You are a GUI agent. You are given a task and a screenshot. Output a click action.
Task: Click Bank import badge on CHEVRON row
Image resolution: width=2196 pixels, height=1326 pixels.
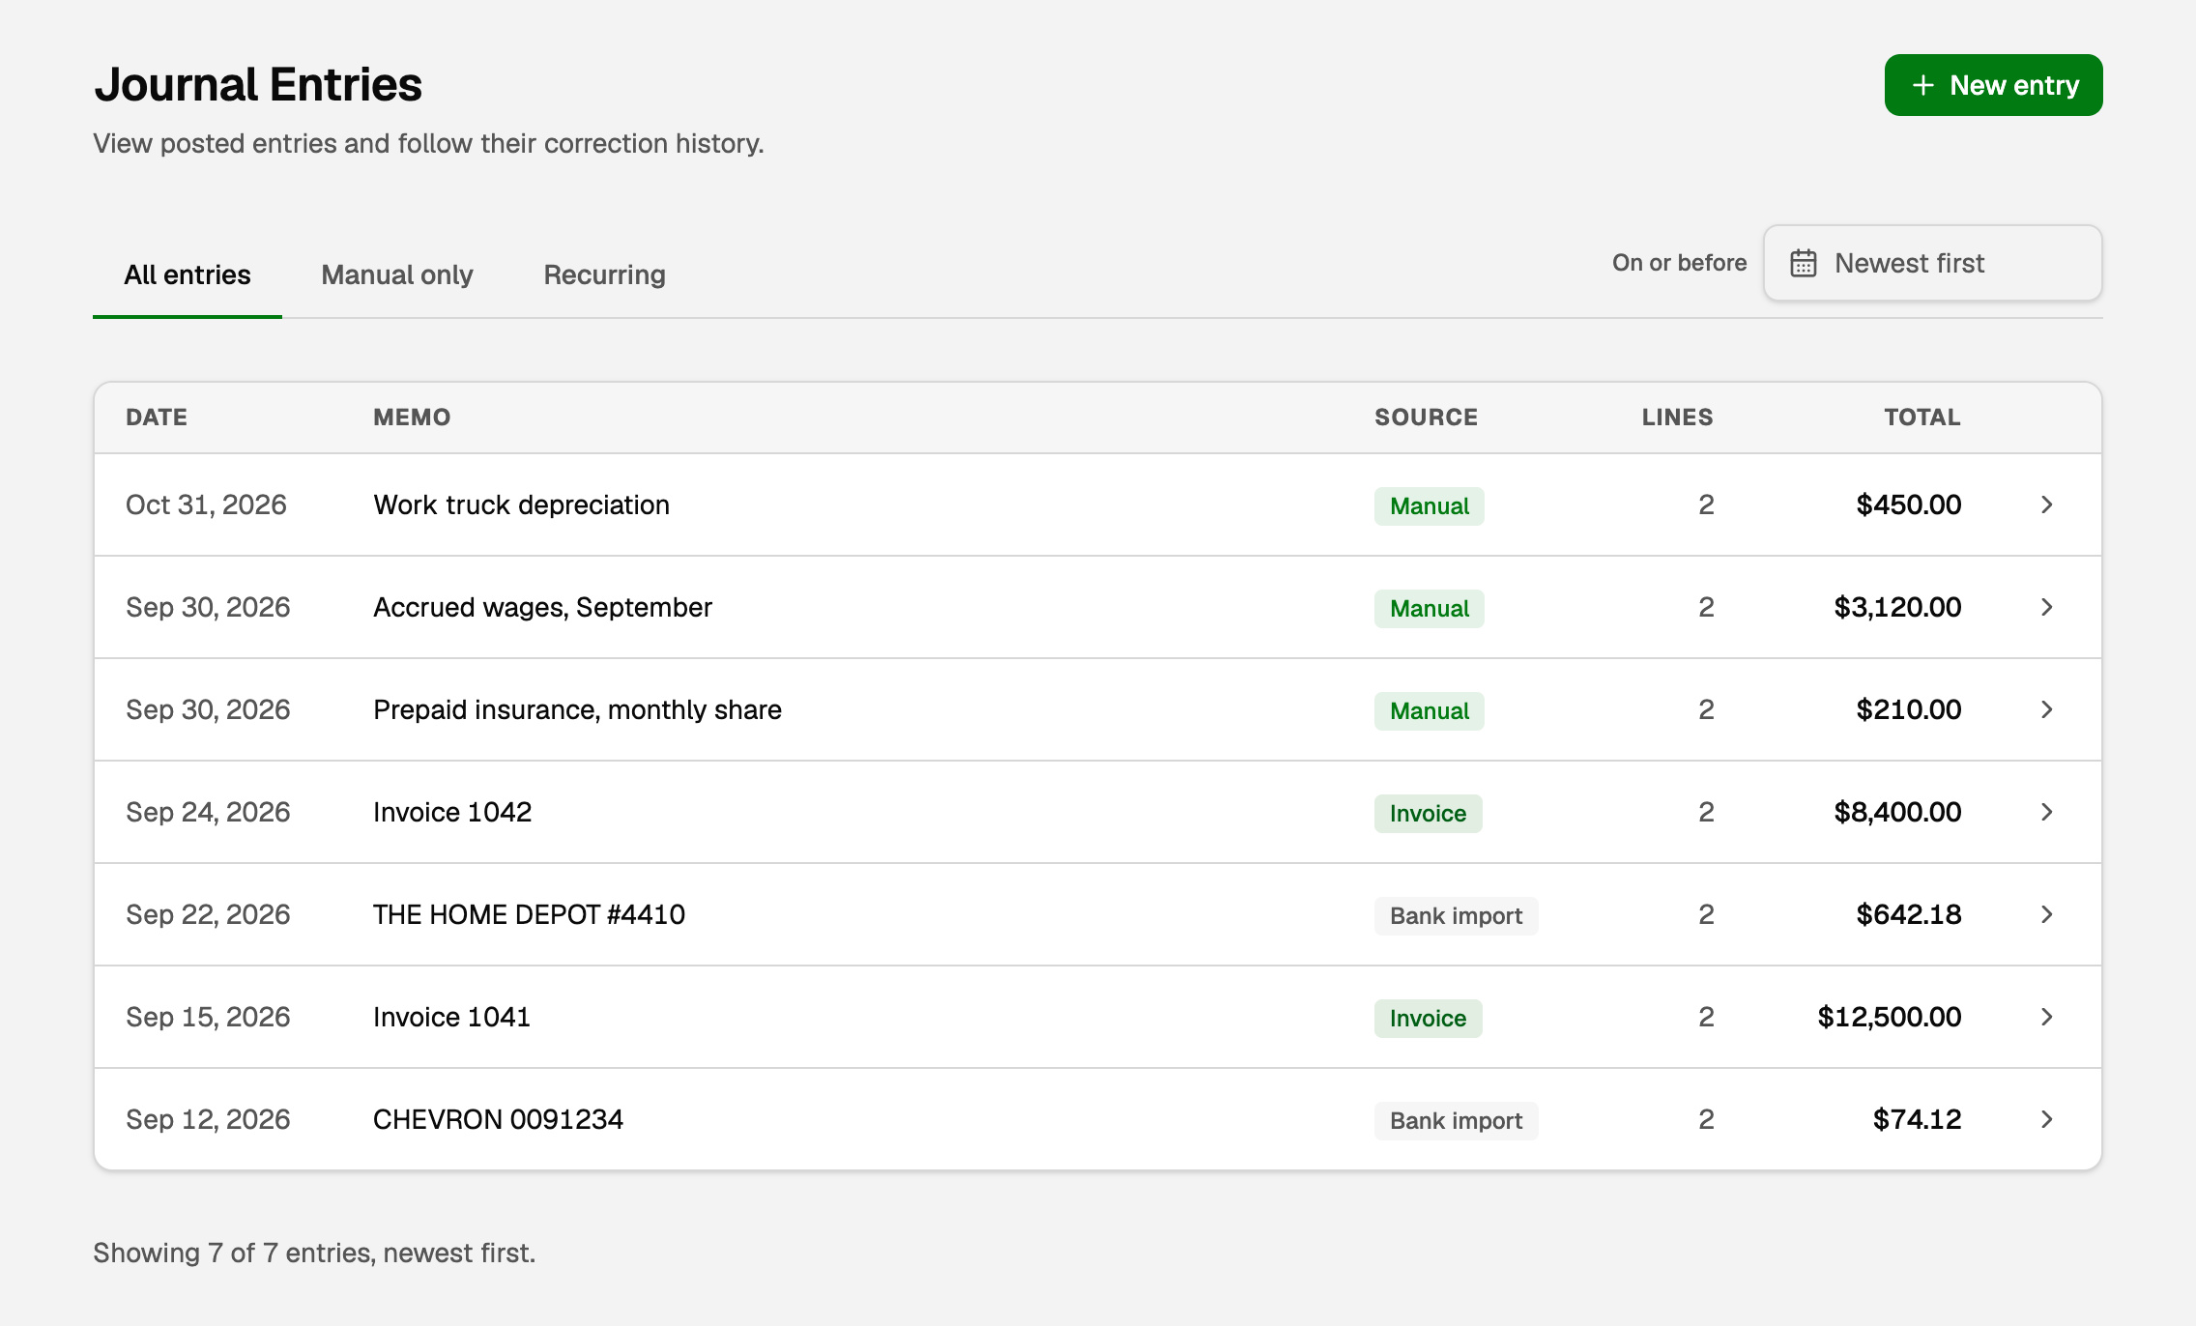click(1456, 1121)
